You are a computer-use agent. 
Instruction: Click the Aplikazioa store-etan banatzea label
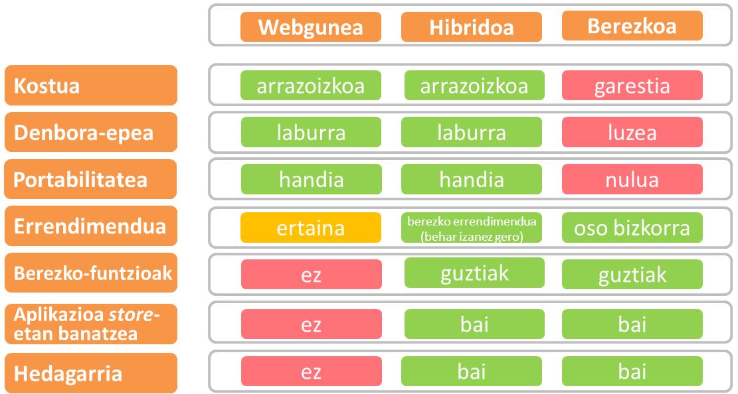pos(91,322)
